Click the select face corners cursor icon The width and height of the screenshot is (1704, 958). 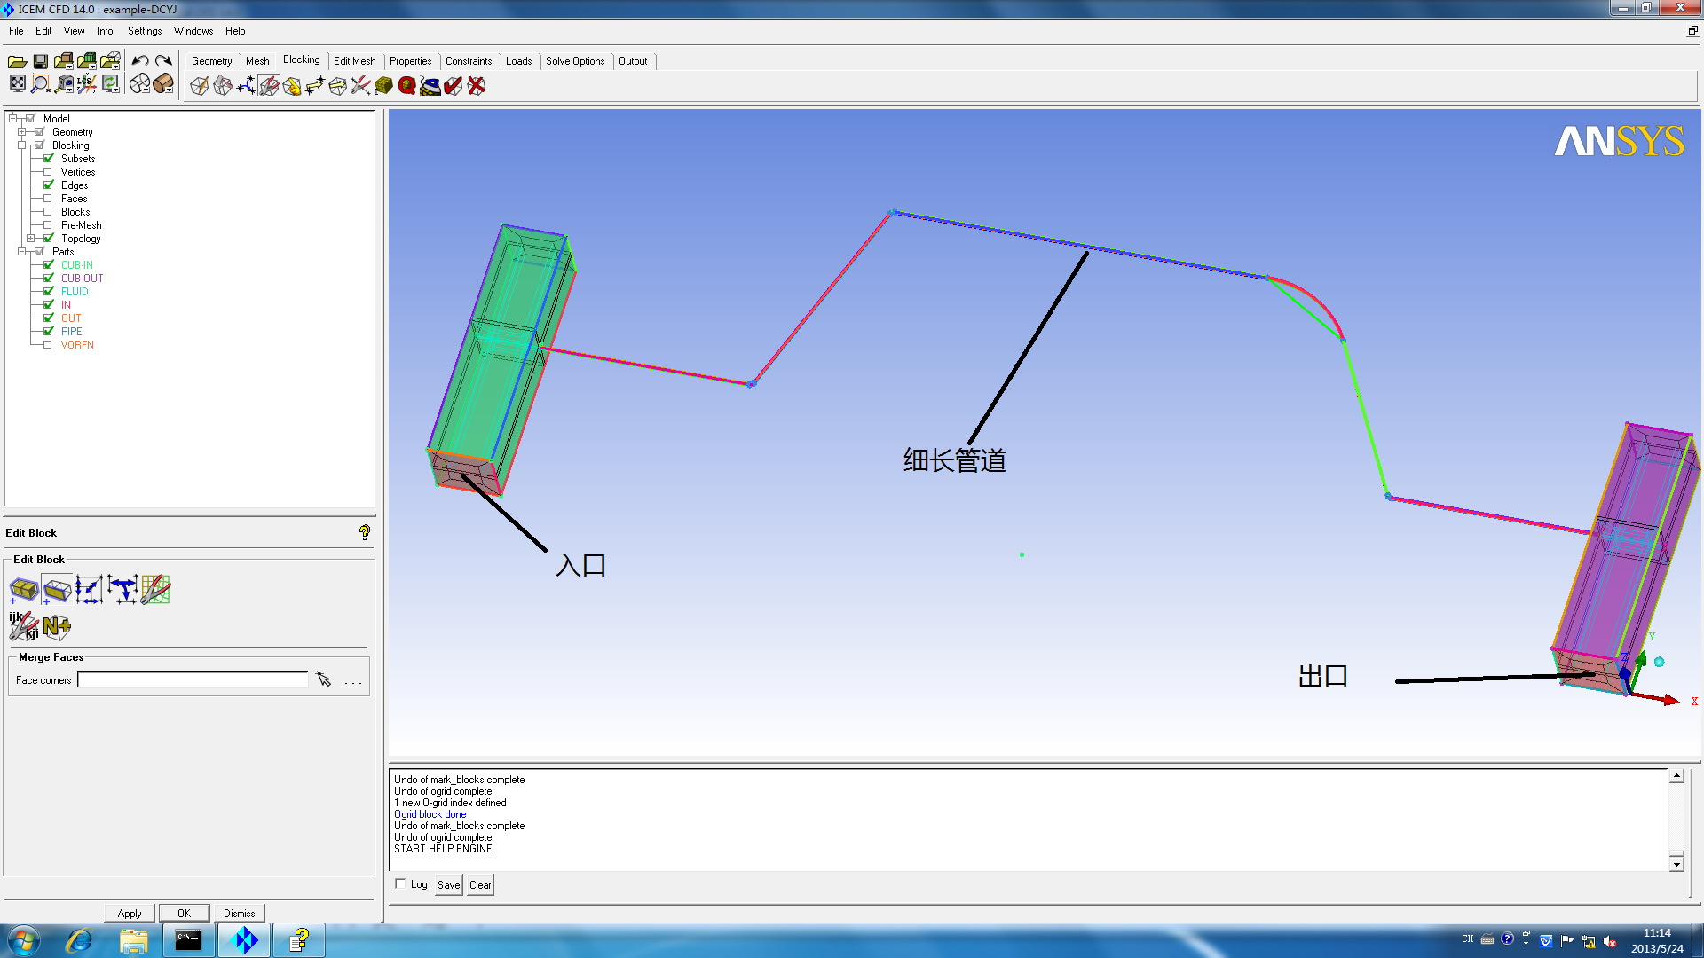[324, 679]
